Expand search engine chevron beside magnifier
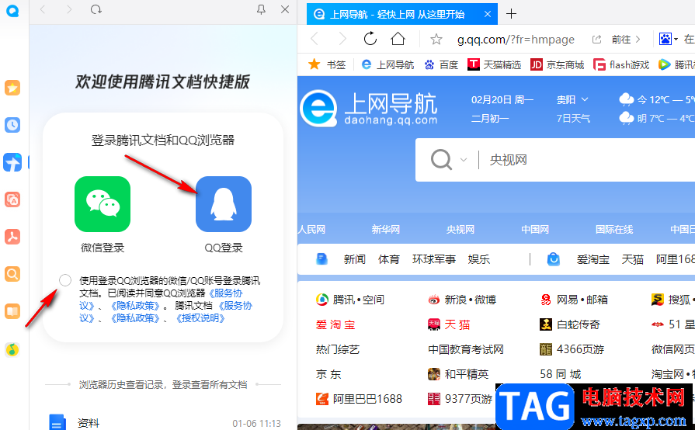The image size is (695, 430). 464,159
